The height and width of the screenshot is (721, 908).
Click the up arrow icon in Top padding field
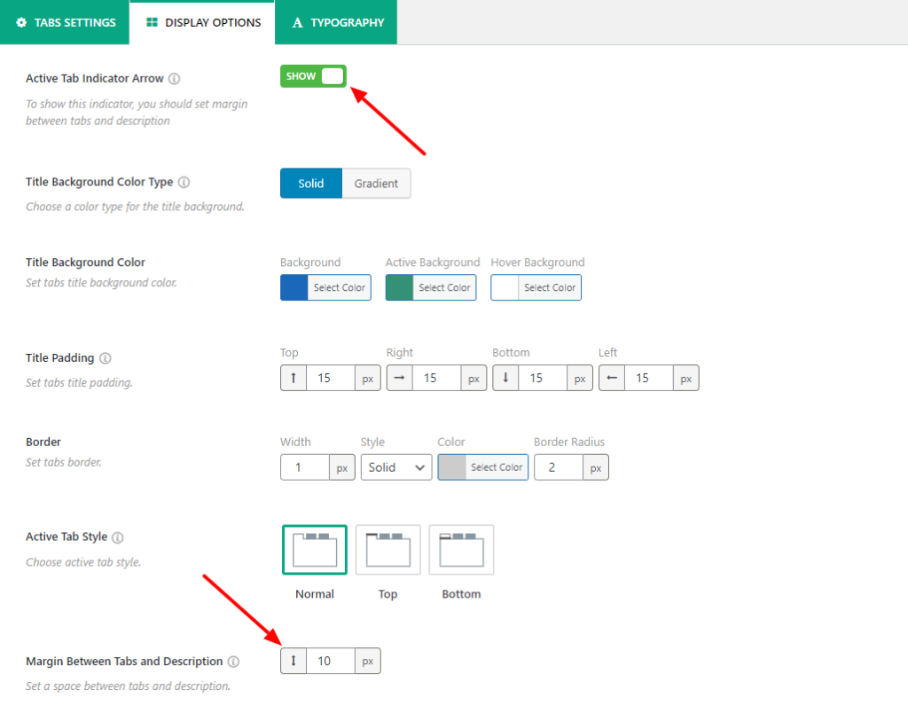click(293, 377)
